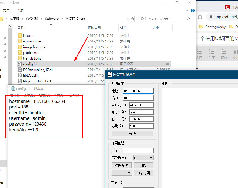Screen dimensions: 238x188
Task: Open the 服务质量 quality-of-service dropdown
Action: coord(144,157)
